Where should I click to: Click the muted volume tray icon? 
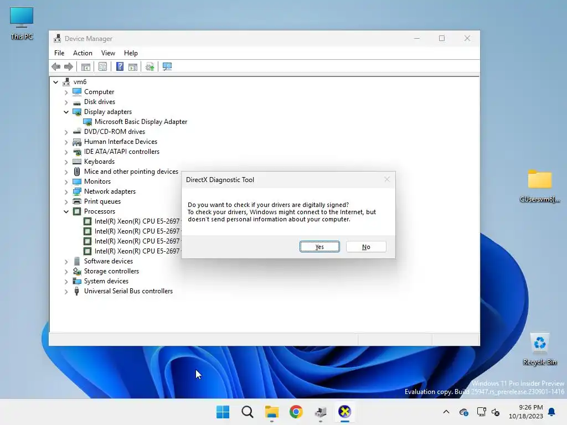496,412
